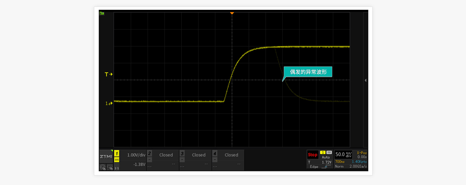Click the DC coupling icon under channel 1
The image size is (466, 185).
point(117,160)
